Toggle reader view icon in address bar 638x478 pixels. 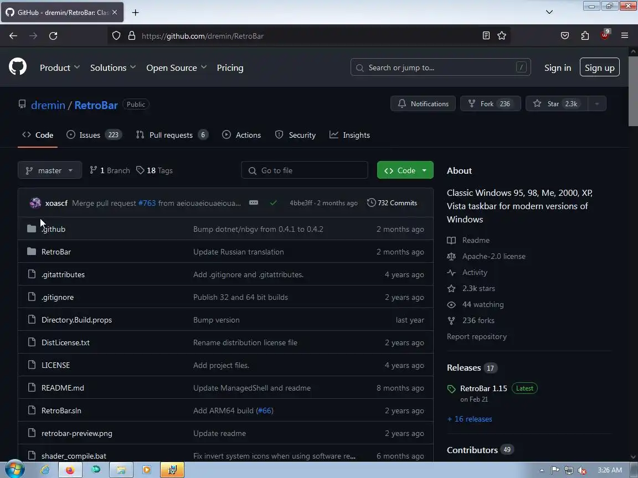(486, 36)
